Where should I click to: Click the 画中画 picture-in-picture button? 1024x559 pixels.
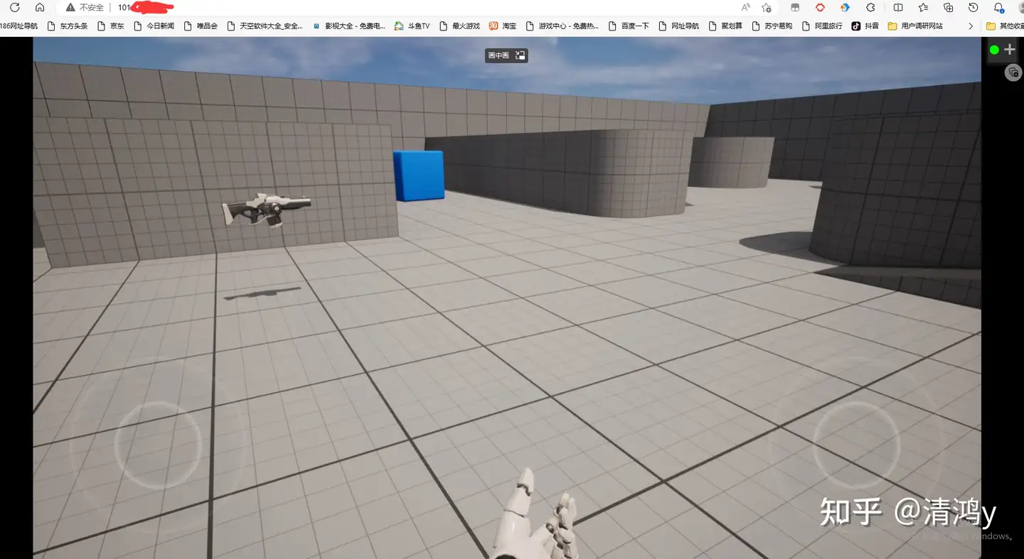click(x=506, y=55)
